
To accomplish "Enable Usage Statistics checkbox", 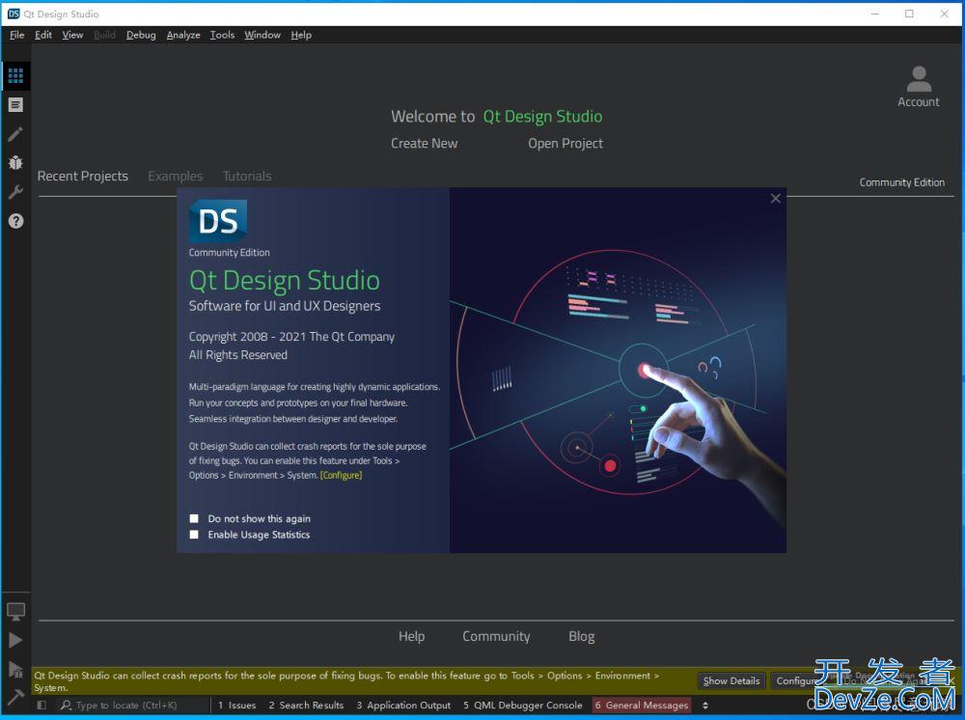I will coord(194,535).
